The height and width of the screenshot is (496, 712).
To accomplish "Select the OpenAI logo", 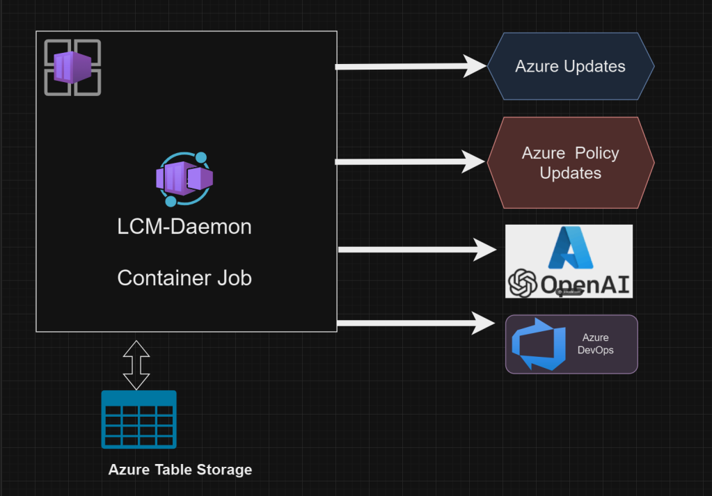I will tap(568, 282).
